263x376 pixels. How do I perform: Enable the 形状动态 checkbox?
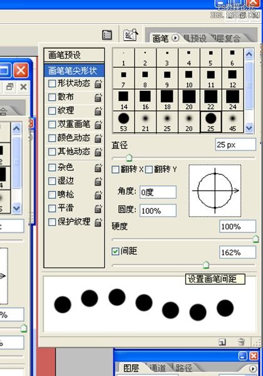pos(52,84)
